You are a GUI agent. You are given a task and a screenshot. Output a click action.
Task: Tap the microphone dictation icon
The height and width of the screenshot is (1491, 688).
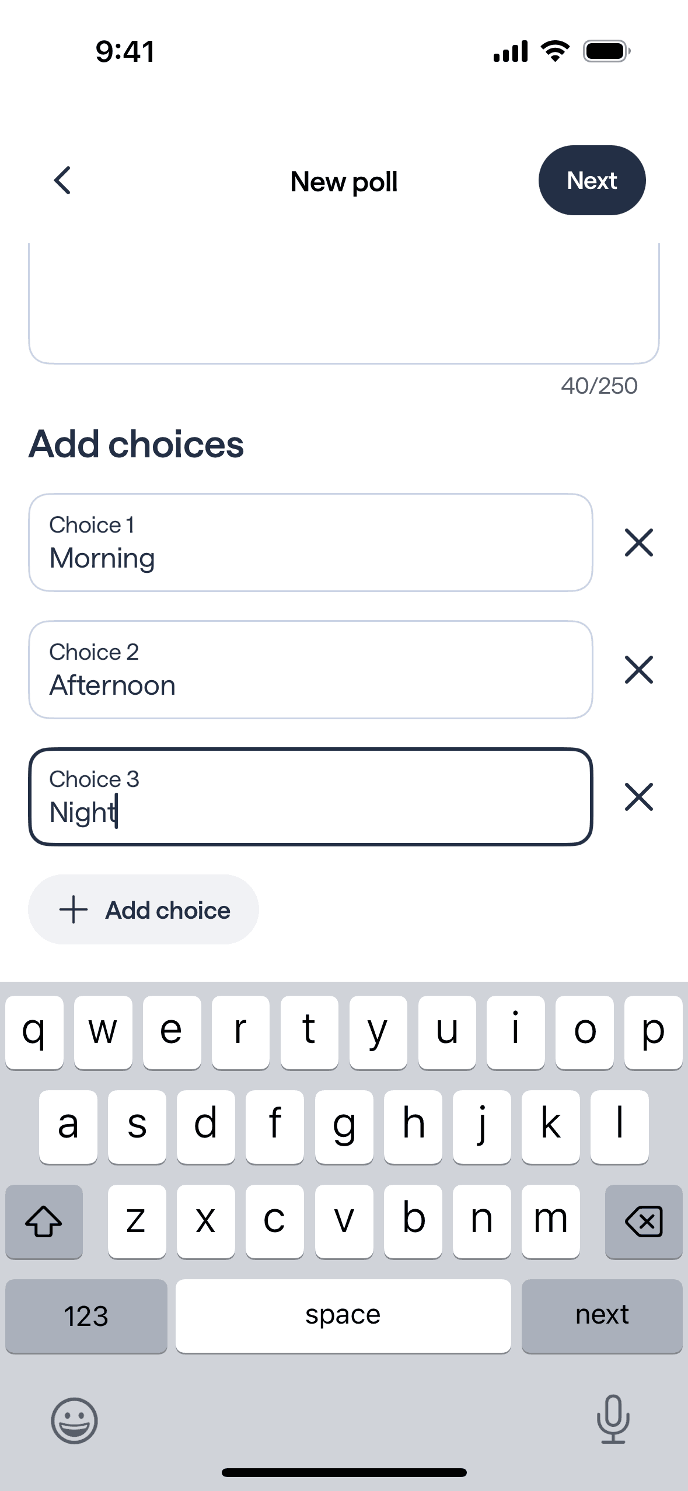[613, 1419]
